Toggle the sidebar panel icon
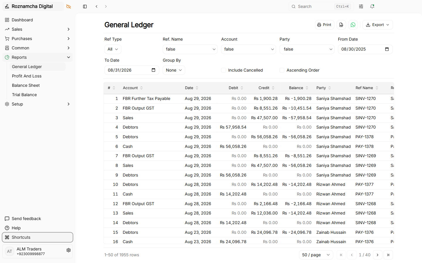422x263 pixels. (x=85, y=6)
